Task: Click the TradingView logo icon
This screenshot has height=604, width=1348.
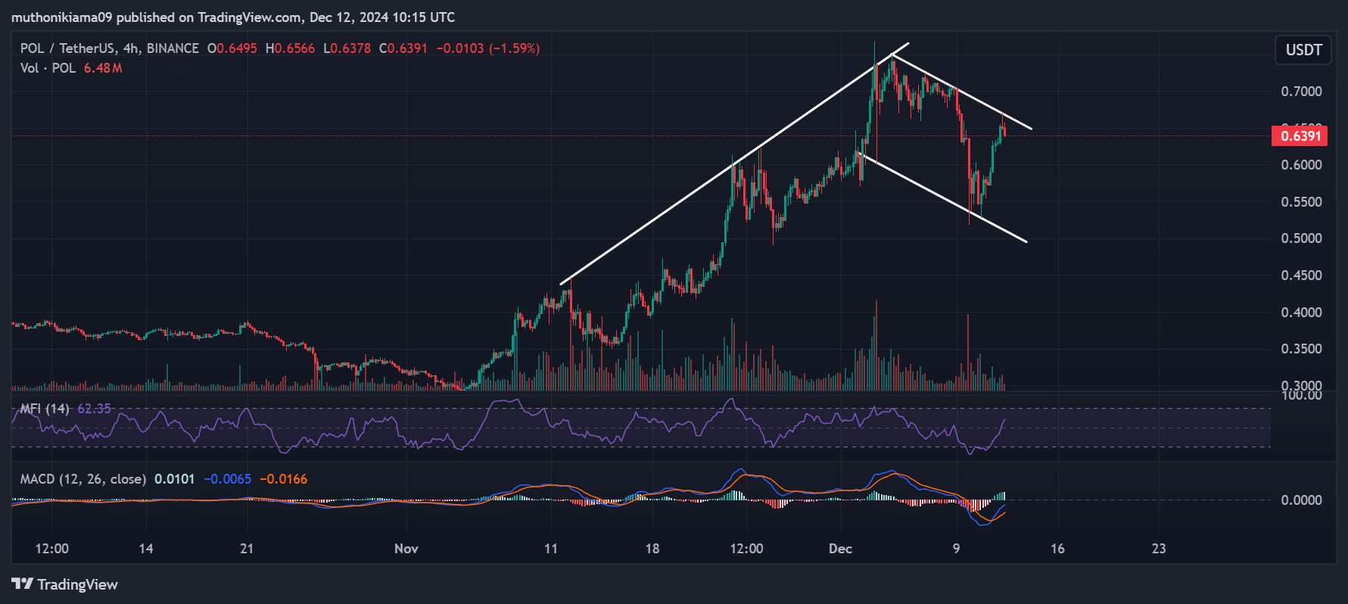Action: (x=22, y=584)
